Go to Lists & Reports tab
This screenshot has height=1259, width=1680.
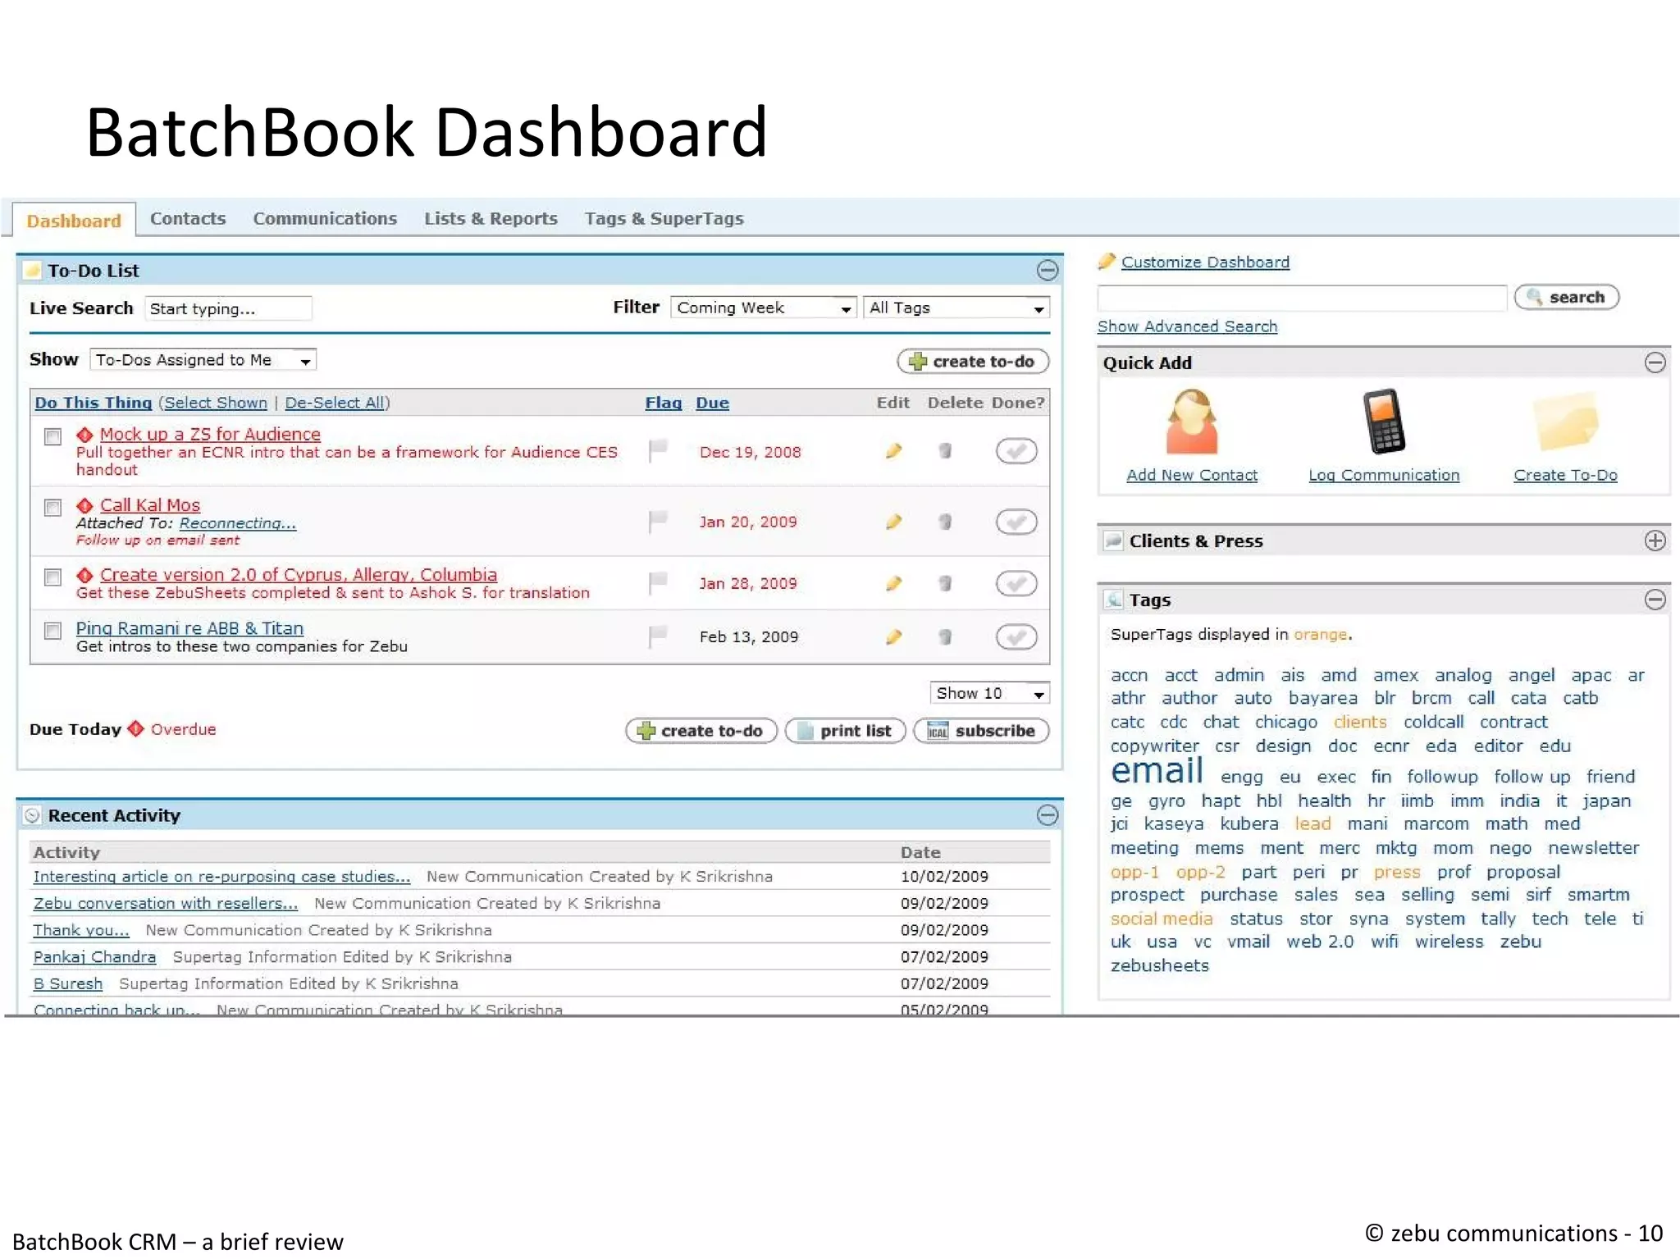491,218
